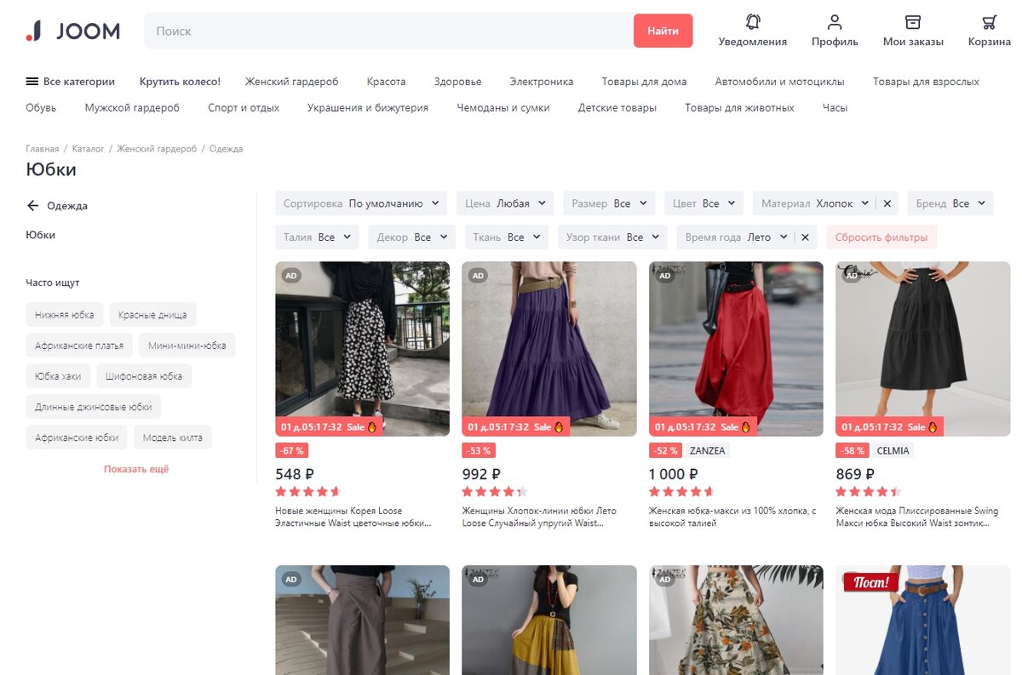This screenshot has height=675, width=1022.
Task: Go back via Одежда arrow icon
Action: [x=33, y=205]
